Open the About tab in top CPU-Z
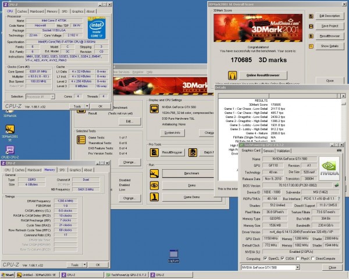Screen dimensions: 349x279 pos(90,12)
